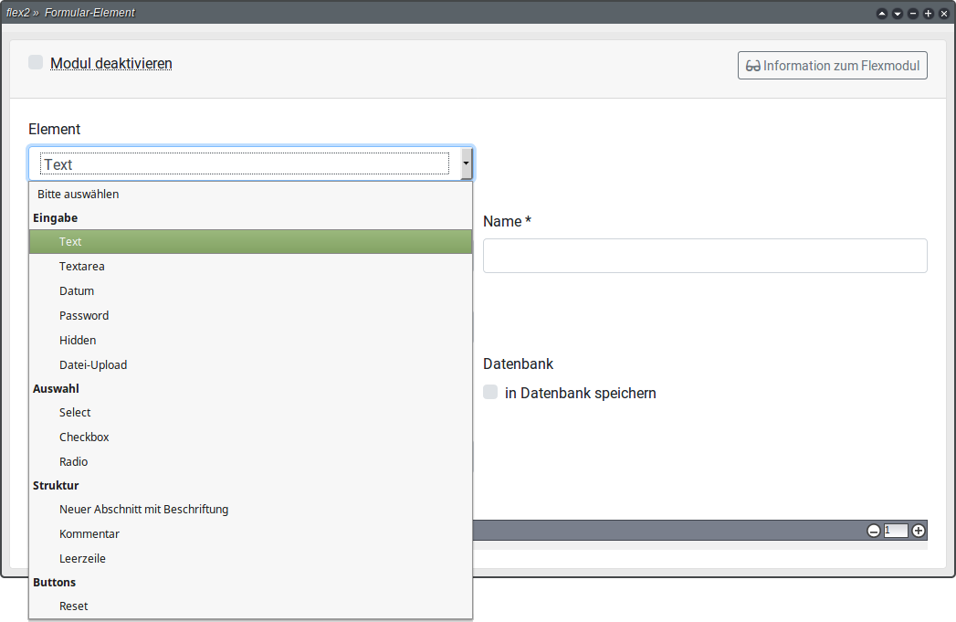Viewport: 956px width, 622px height.
Task: Choose Textarea from the Element list
Action: [x=82, y=267]
